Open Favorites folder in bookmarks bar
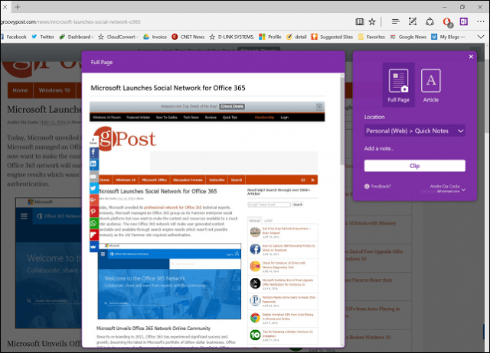This screenshot has width=490, height=353. [371, 37]
